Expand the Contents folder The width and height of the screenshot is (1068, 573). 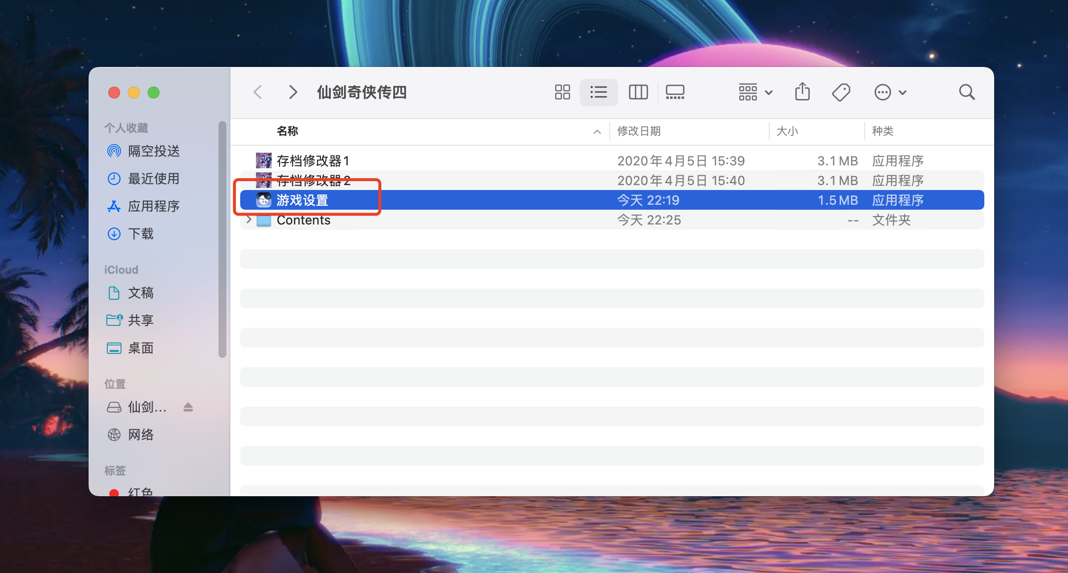(x=249, y=220)
